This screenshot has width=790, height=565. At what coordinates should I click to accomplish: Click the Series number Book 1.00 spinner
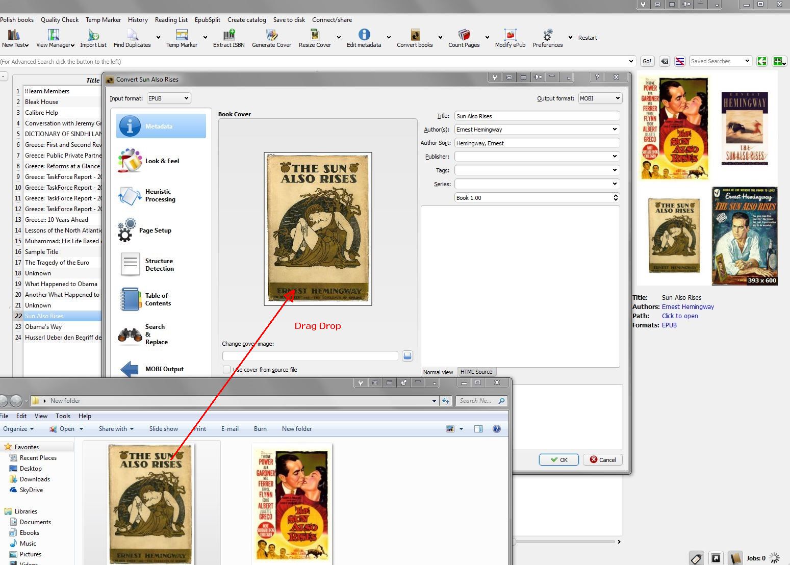point(537,198)
